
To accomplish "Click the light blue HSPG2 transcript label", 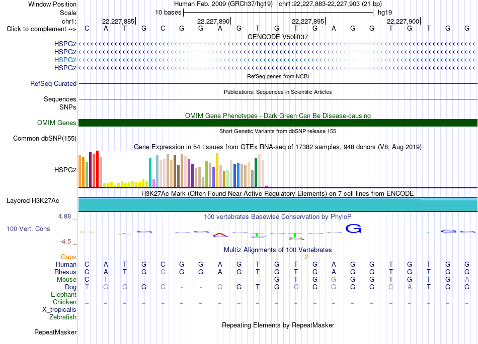I will click(x=65, y=60).
